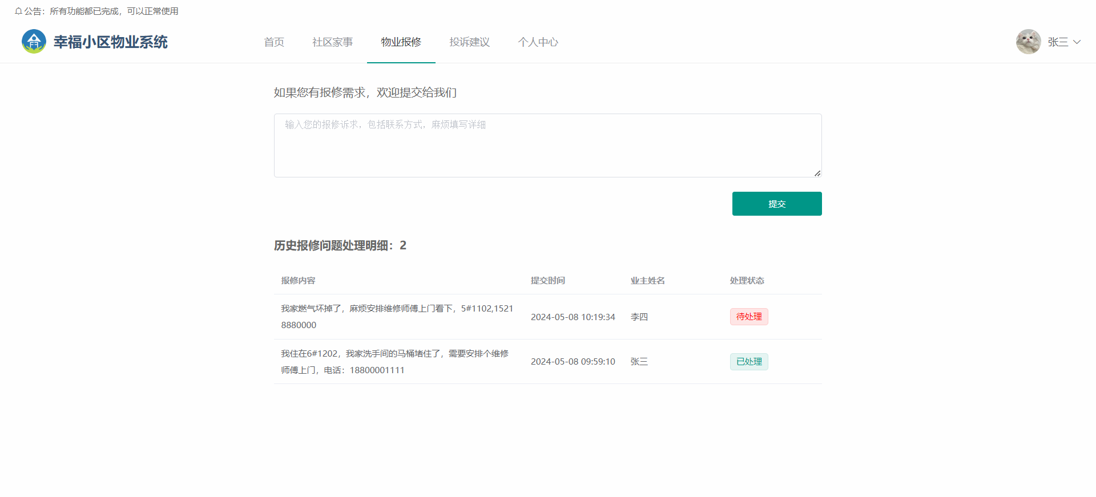Screen dimensions: 1096x497
Task: Click the announcement bell icon
Action: 18,11
